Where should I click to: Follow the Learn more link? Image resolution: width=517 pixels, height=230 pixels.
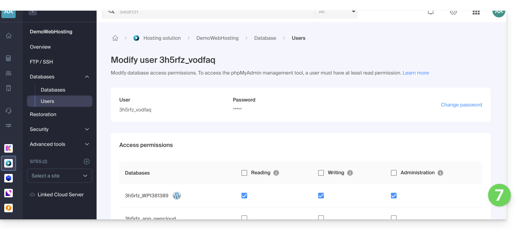[415, 73]
